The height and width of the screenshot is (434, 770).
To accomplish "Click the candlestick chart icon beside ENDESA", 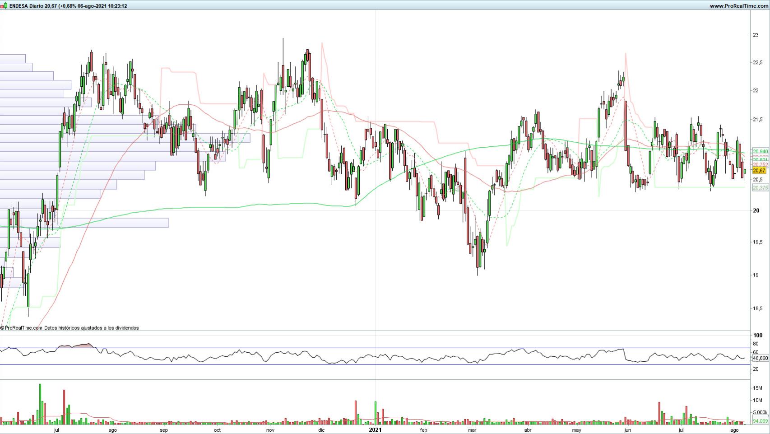I will point(5,6).
